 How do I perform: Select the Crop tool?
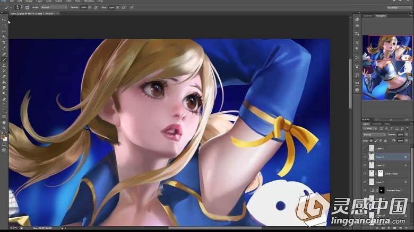click(x=4, y=42)
